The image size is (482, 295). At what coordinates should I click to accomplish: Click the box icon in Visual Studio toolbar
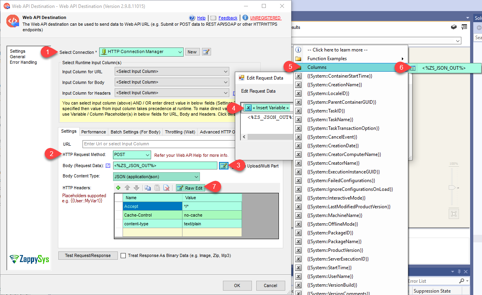coord(454,27)
